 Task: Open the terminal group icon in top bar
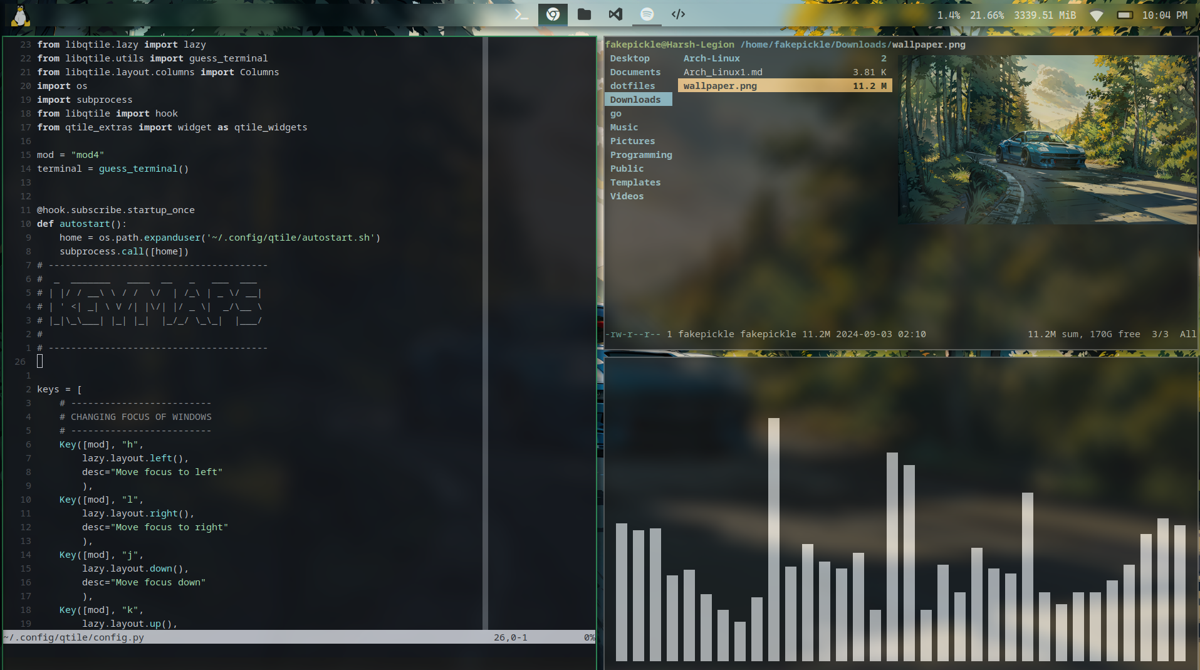pos(521,14)
